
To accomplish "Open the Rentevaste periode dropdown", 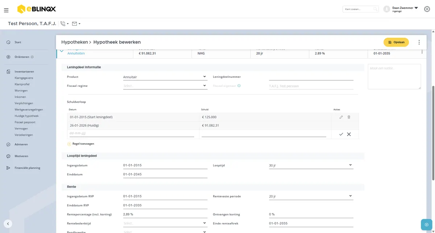I will pyautogui.click(x=311, y=196).
